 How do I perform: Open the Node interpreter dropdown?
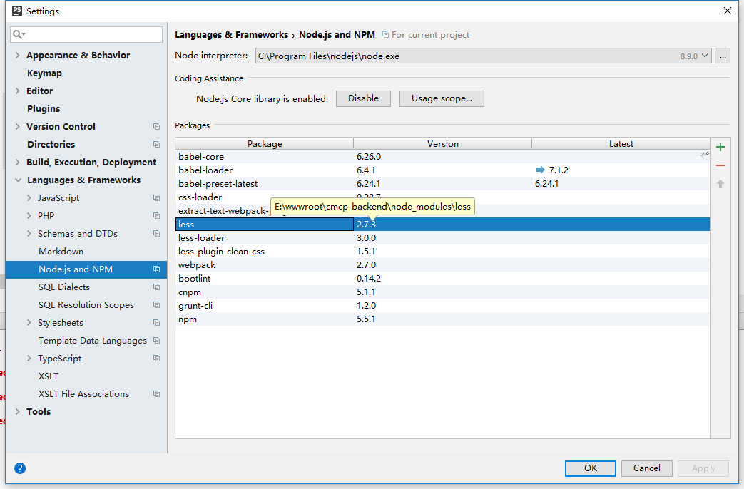[x=705, y=56]
